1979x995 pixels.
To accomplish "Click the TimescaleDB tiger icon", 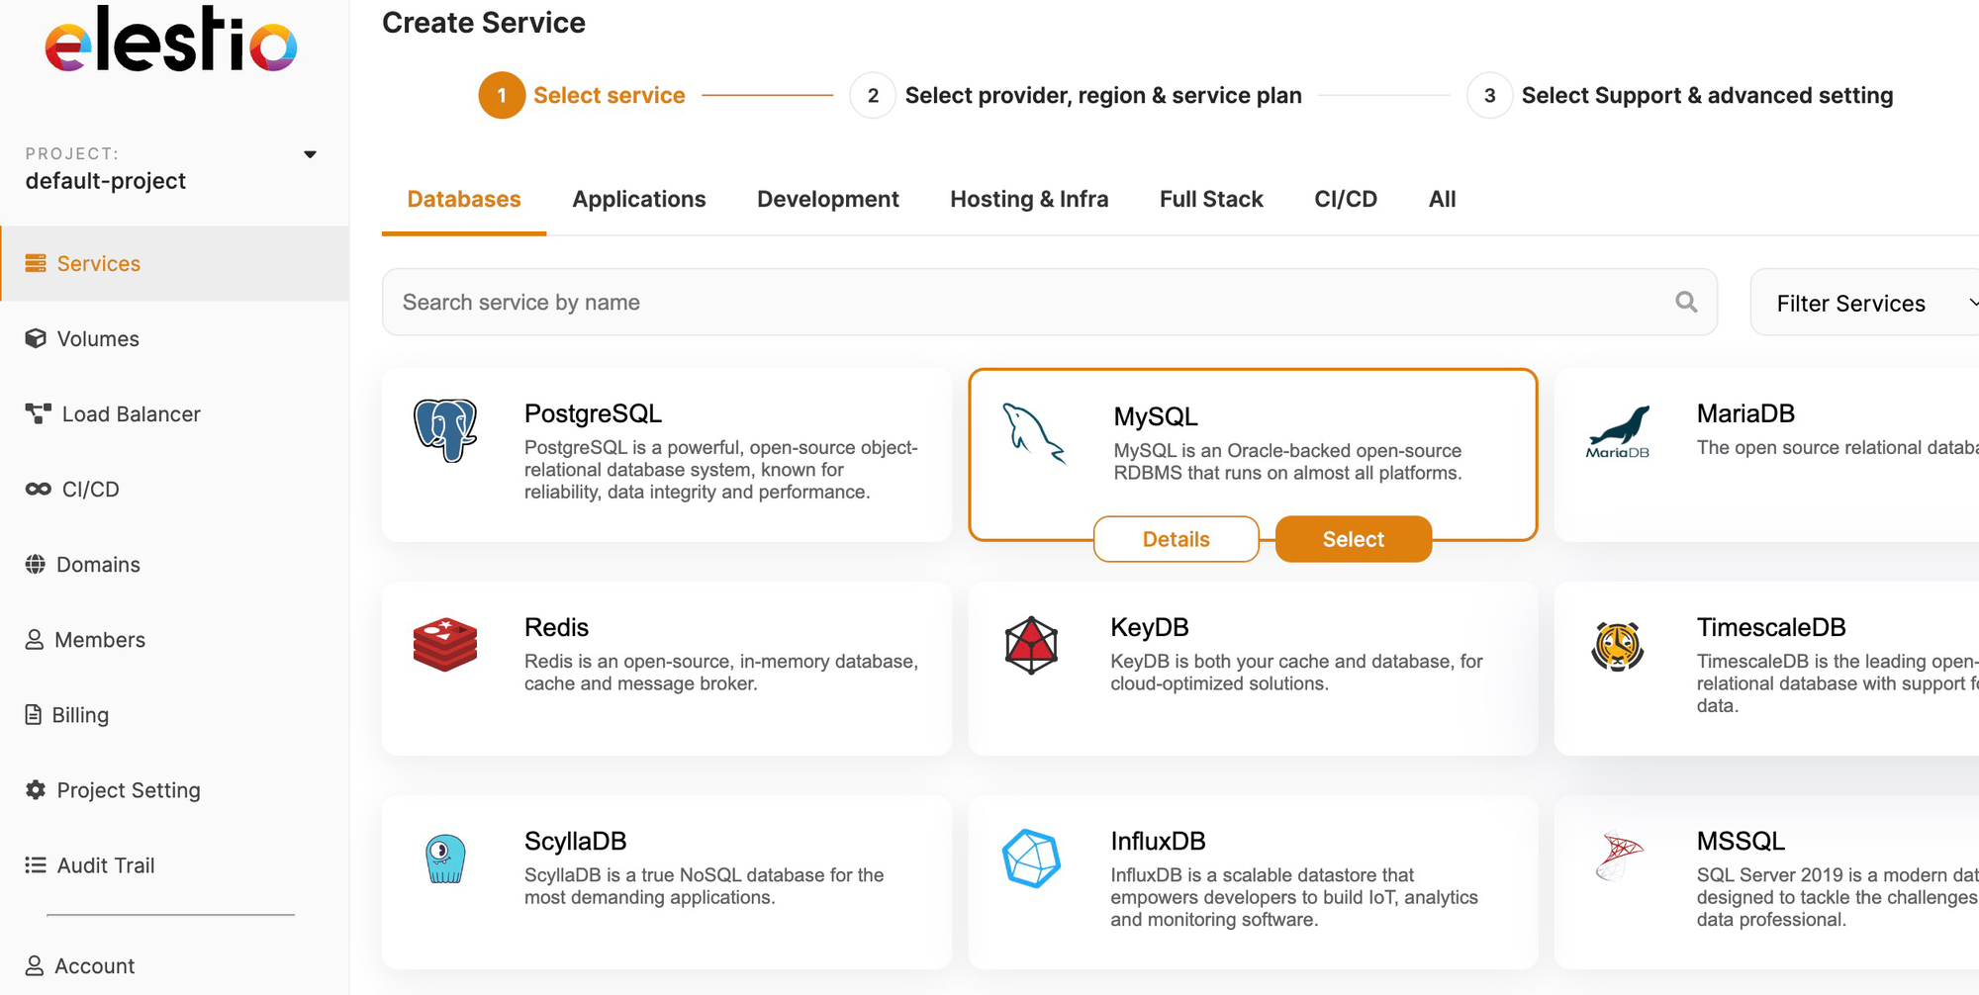I will [x=1618, y=646].
